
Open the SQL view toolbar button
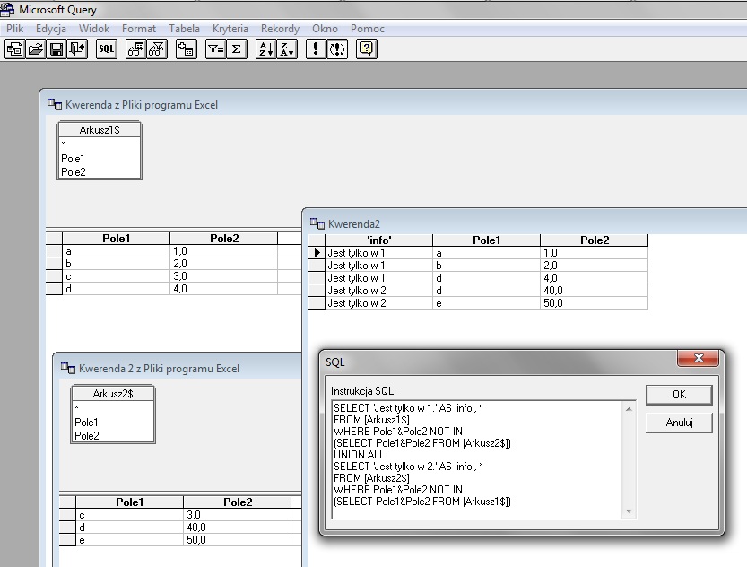click(106, 49)
